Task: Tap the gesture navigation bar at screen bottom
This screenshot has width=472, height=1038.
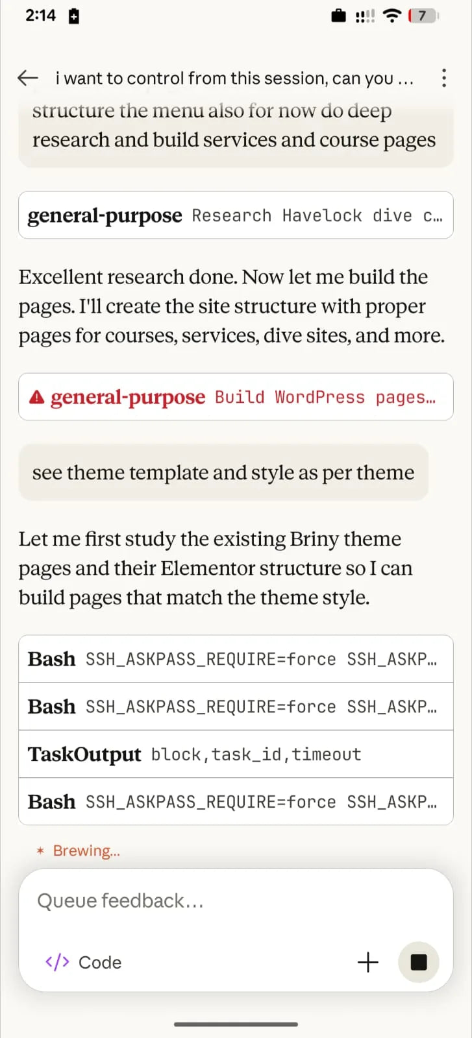Action: (x=236, y=1024)
